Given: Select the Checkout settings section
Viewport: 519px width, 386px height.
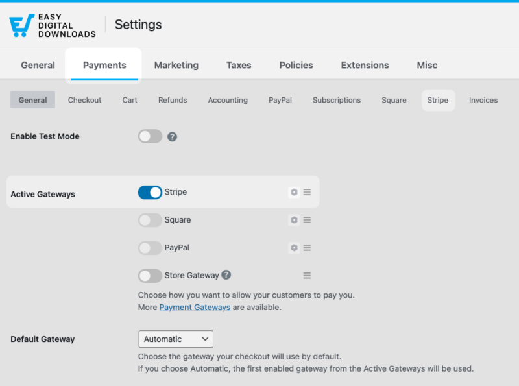Looking at the screenshot, I should coord(84,100).
